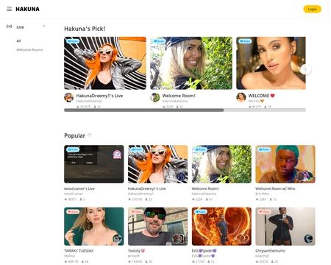Click the Hakuna's Pick horizontal scrollbar thumb
This screenshot has height=265, width=331.
click(144, 110)
